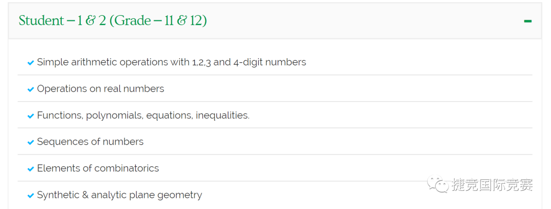Click the checkmark beside Simple arithmetic operations
Screen dimensions: 551x209
31,63
